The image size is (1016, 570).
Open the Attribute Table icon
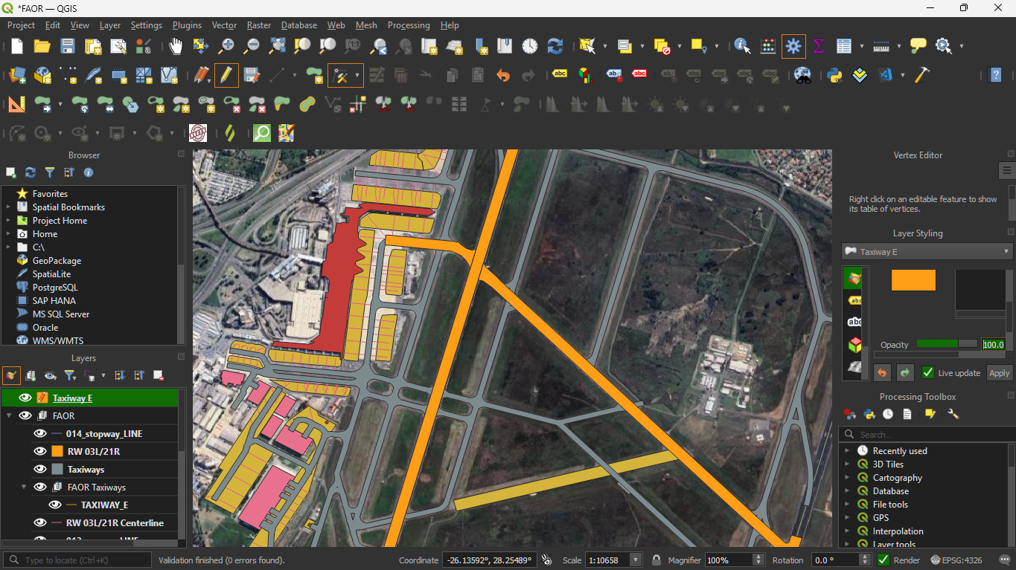click(843, 47)
